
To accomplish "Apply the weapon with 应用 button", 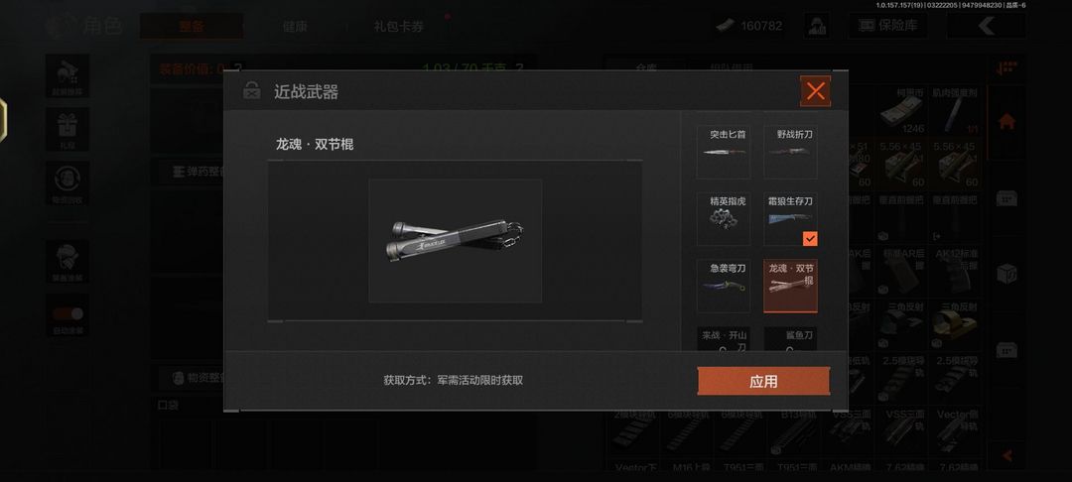I will click(x=763, y=381).
